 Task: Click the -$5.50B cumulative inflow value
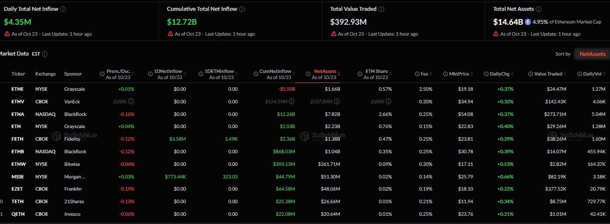[x=287, y=89]
